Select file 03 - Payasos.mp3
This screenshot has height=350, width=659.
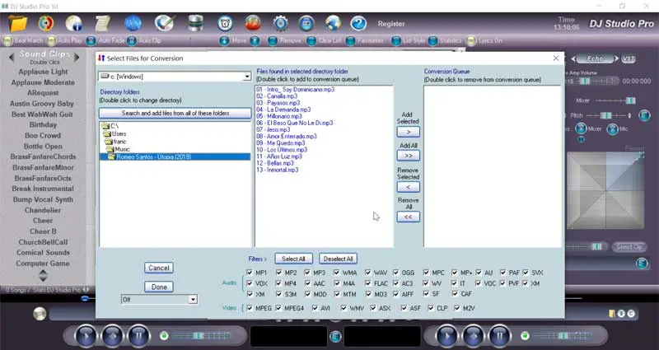click(278, 103)
